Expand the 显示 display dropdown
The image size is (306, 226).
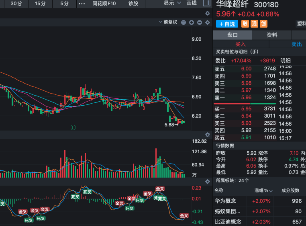coord(172,3)
